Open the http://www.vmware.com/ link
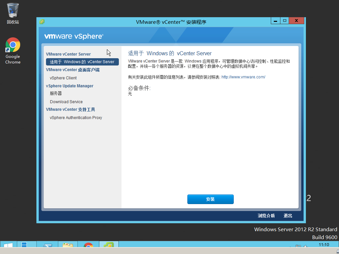This screenshot has width=339, height=254. pos(243,77)
